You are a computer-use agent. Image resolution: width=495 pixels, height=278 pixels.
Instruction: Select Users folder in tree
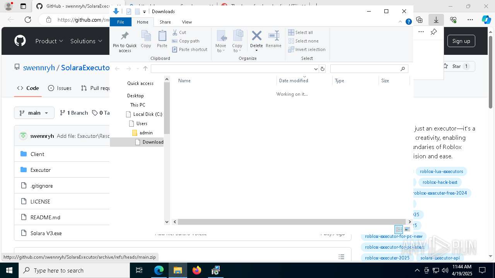click(138, 124)
